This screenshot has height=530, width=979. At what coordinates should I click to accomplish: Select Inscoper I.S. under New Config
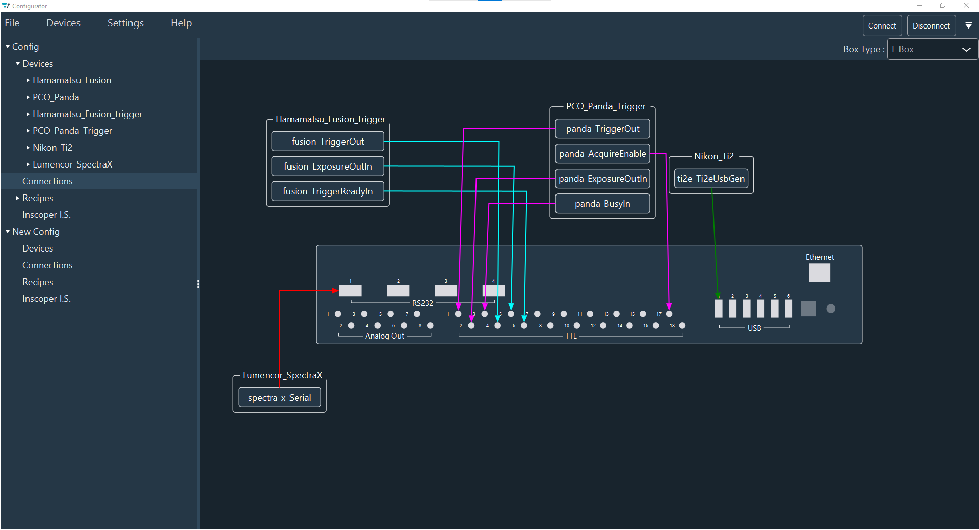pos(46,298)
